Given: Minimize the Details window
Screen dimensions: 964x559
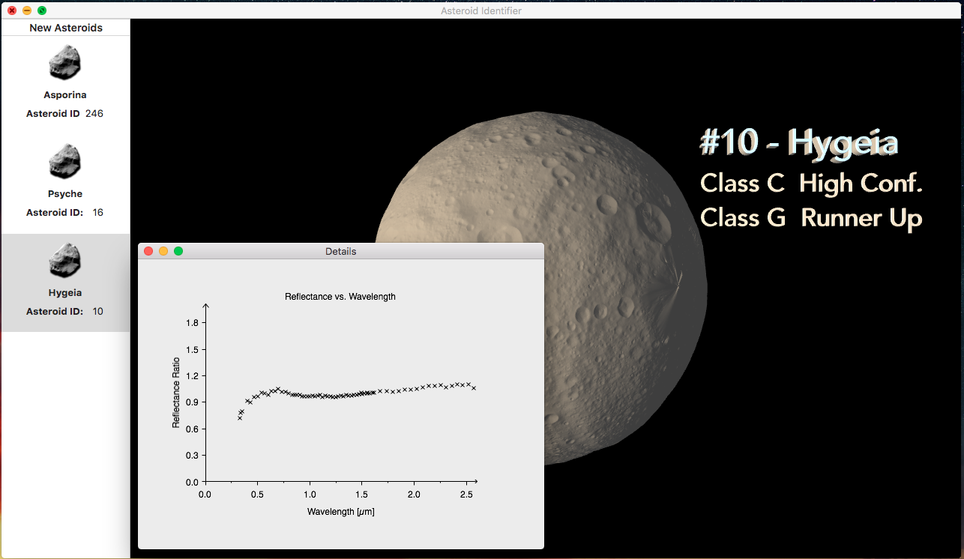Looking at the screenshot, I should click(x=163, y=251).
